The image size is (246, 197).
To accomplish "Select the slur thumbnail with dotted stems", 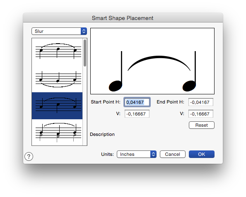I will (57, 133).
